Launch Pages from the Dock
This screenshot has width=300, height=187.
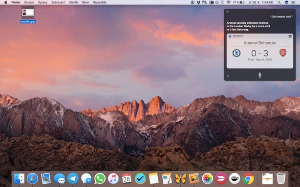point(167,179)
